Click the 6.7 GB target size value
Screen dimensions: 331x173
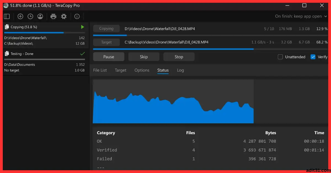click(x=304, y=42)
